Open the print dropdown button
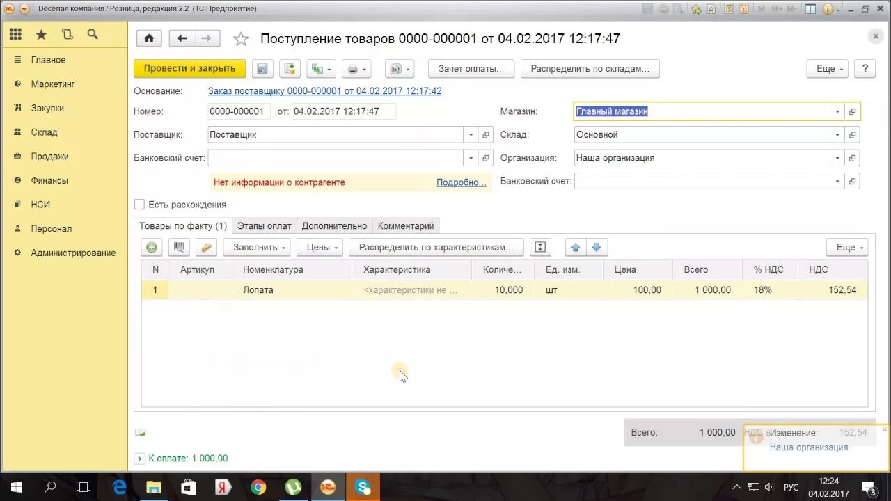The height and width of the screenshot is (501, 891). [x=356, y=69]
